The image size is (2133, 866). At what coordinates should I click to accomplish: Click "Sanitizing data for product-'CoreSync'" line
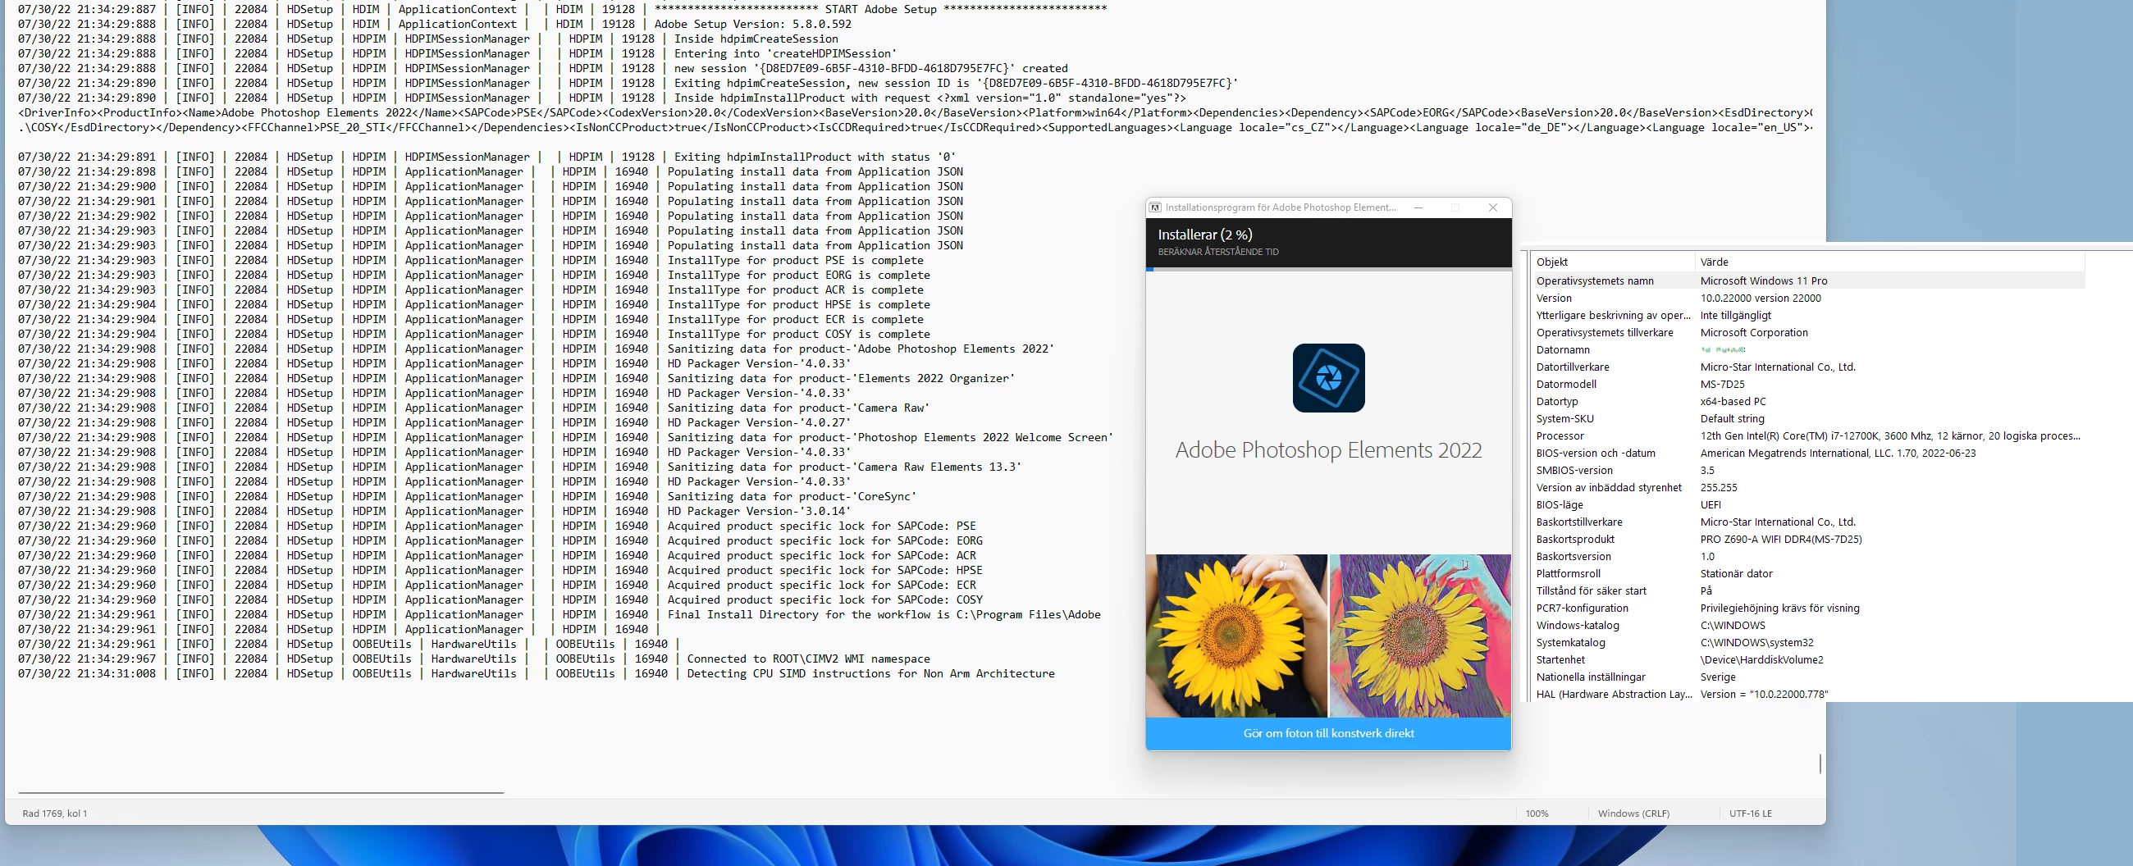coord(467,497)
